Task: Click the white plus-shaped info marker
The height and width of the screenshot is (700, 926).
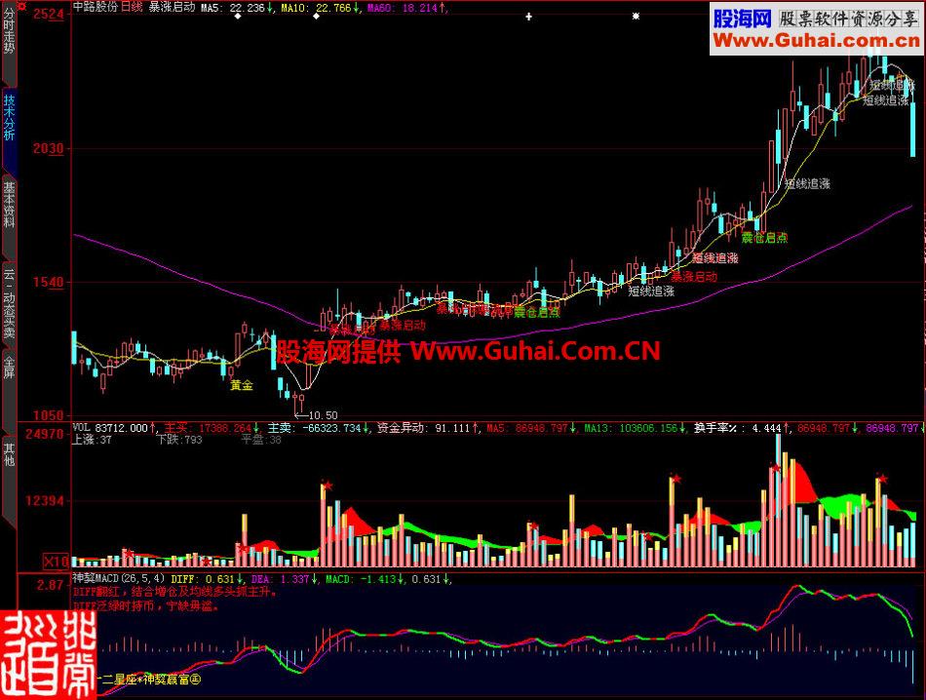Action: click(528, 17)
